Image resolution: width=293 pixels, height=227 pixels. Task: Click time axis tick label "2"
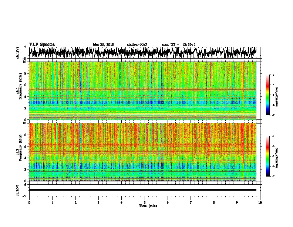(x=75, y=203)
